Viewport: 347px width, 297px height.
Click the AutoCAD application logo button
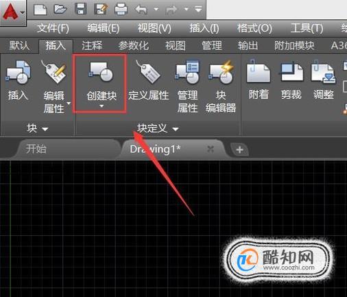12,12
